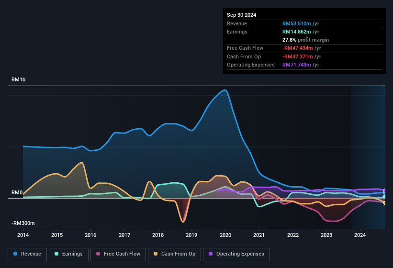This screenshot has height=268, width=393.
Task: Toggle the Cash From Op legend button
Action: coord(174,254)
